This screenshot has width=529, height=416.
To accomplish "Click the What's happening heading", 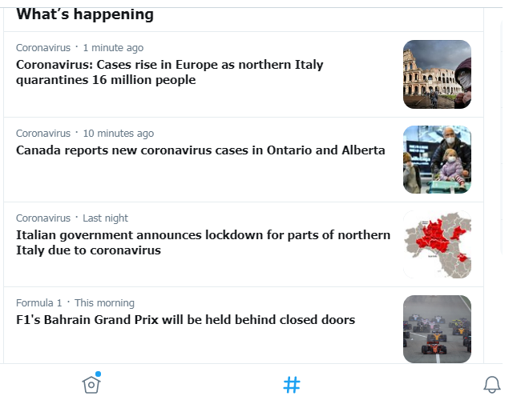I will click(85, 14).
